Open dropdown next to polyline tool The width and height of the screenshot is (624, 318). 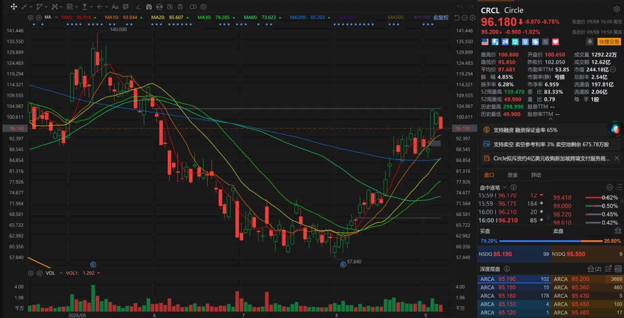tap(46, 7)
